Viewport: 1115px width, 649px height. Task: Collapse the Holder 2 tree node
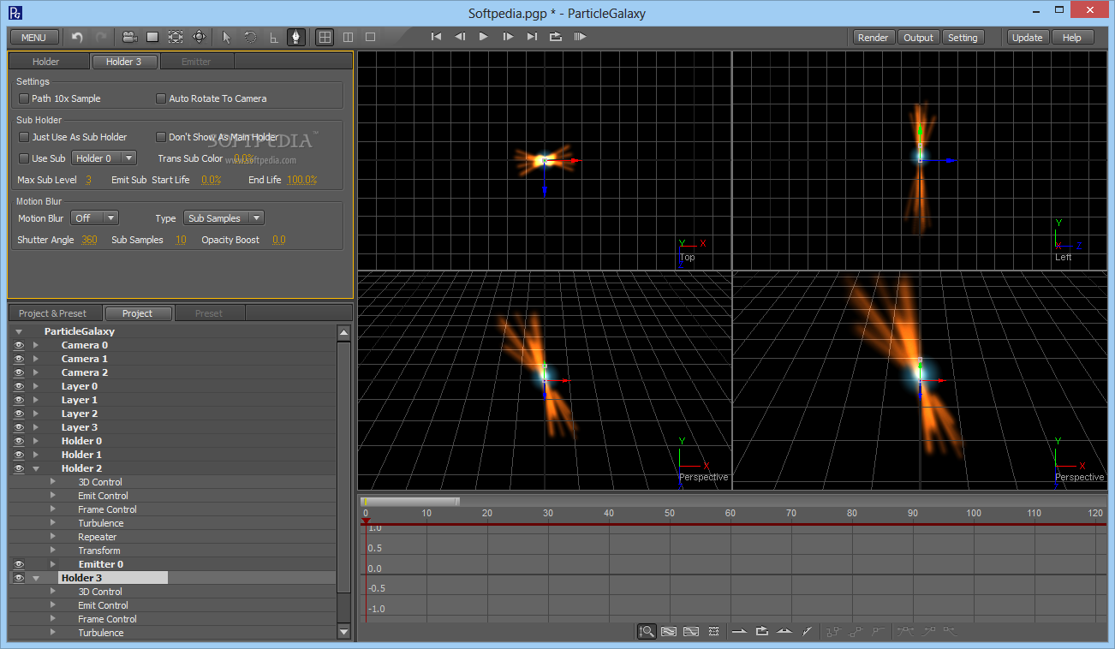click(36, 468)
